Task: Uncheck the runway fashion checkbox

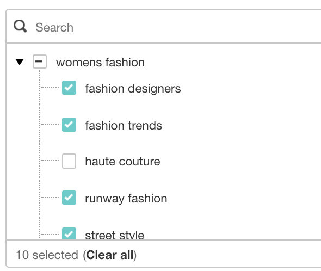Action: (69, 198)
